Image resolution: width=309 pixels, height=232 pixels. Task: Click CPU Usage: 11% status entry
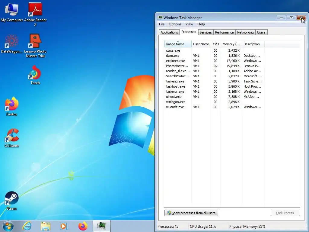point(203,227)
